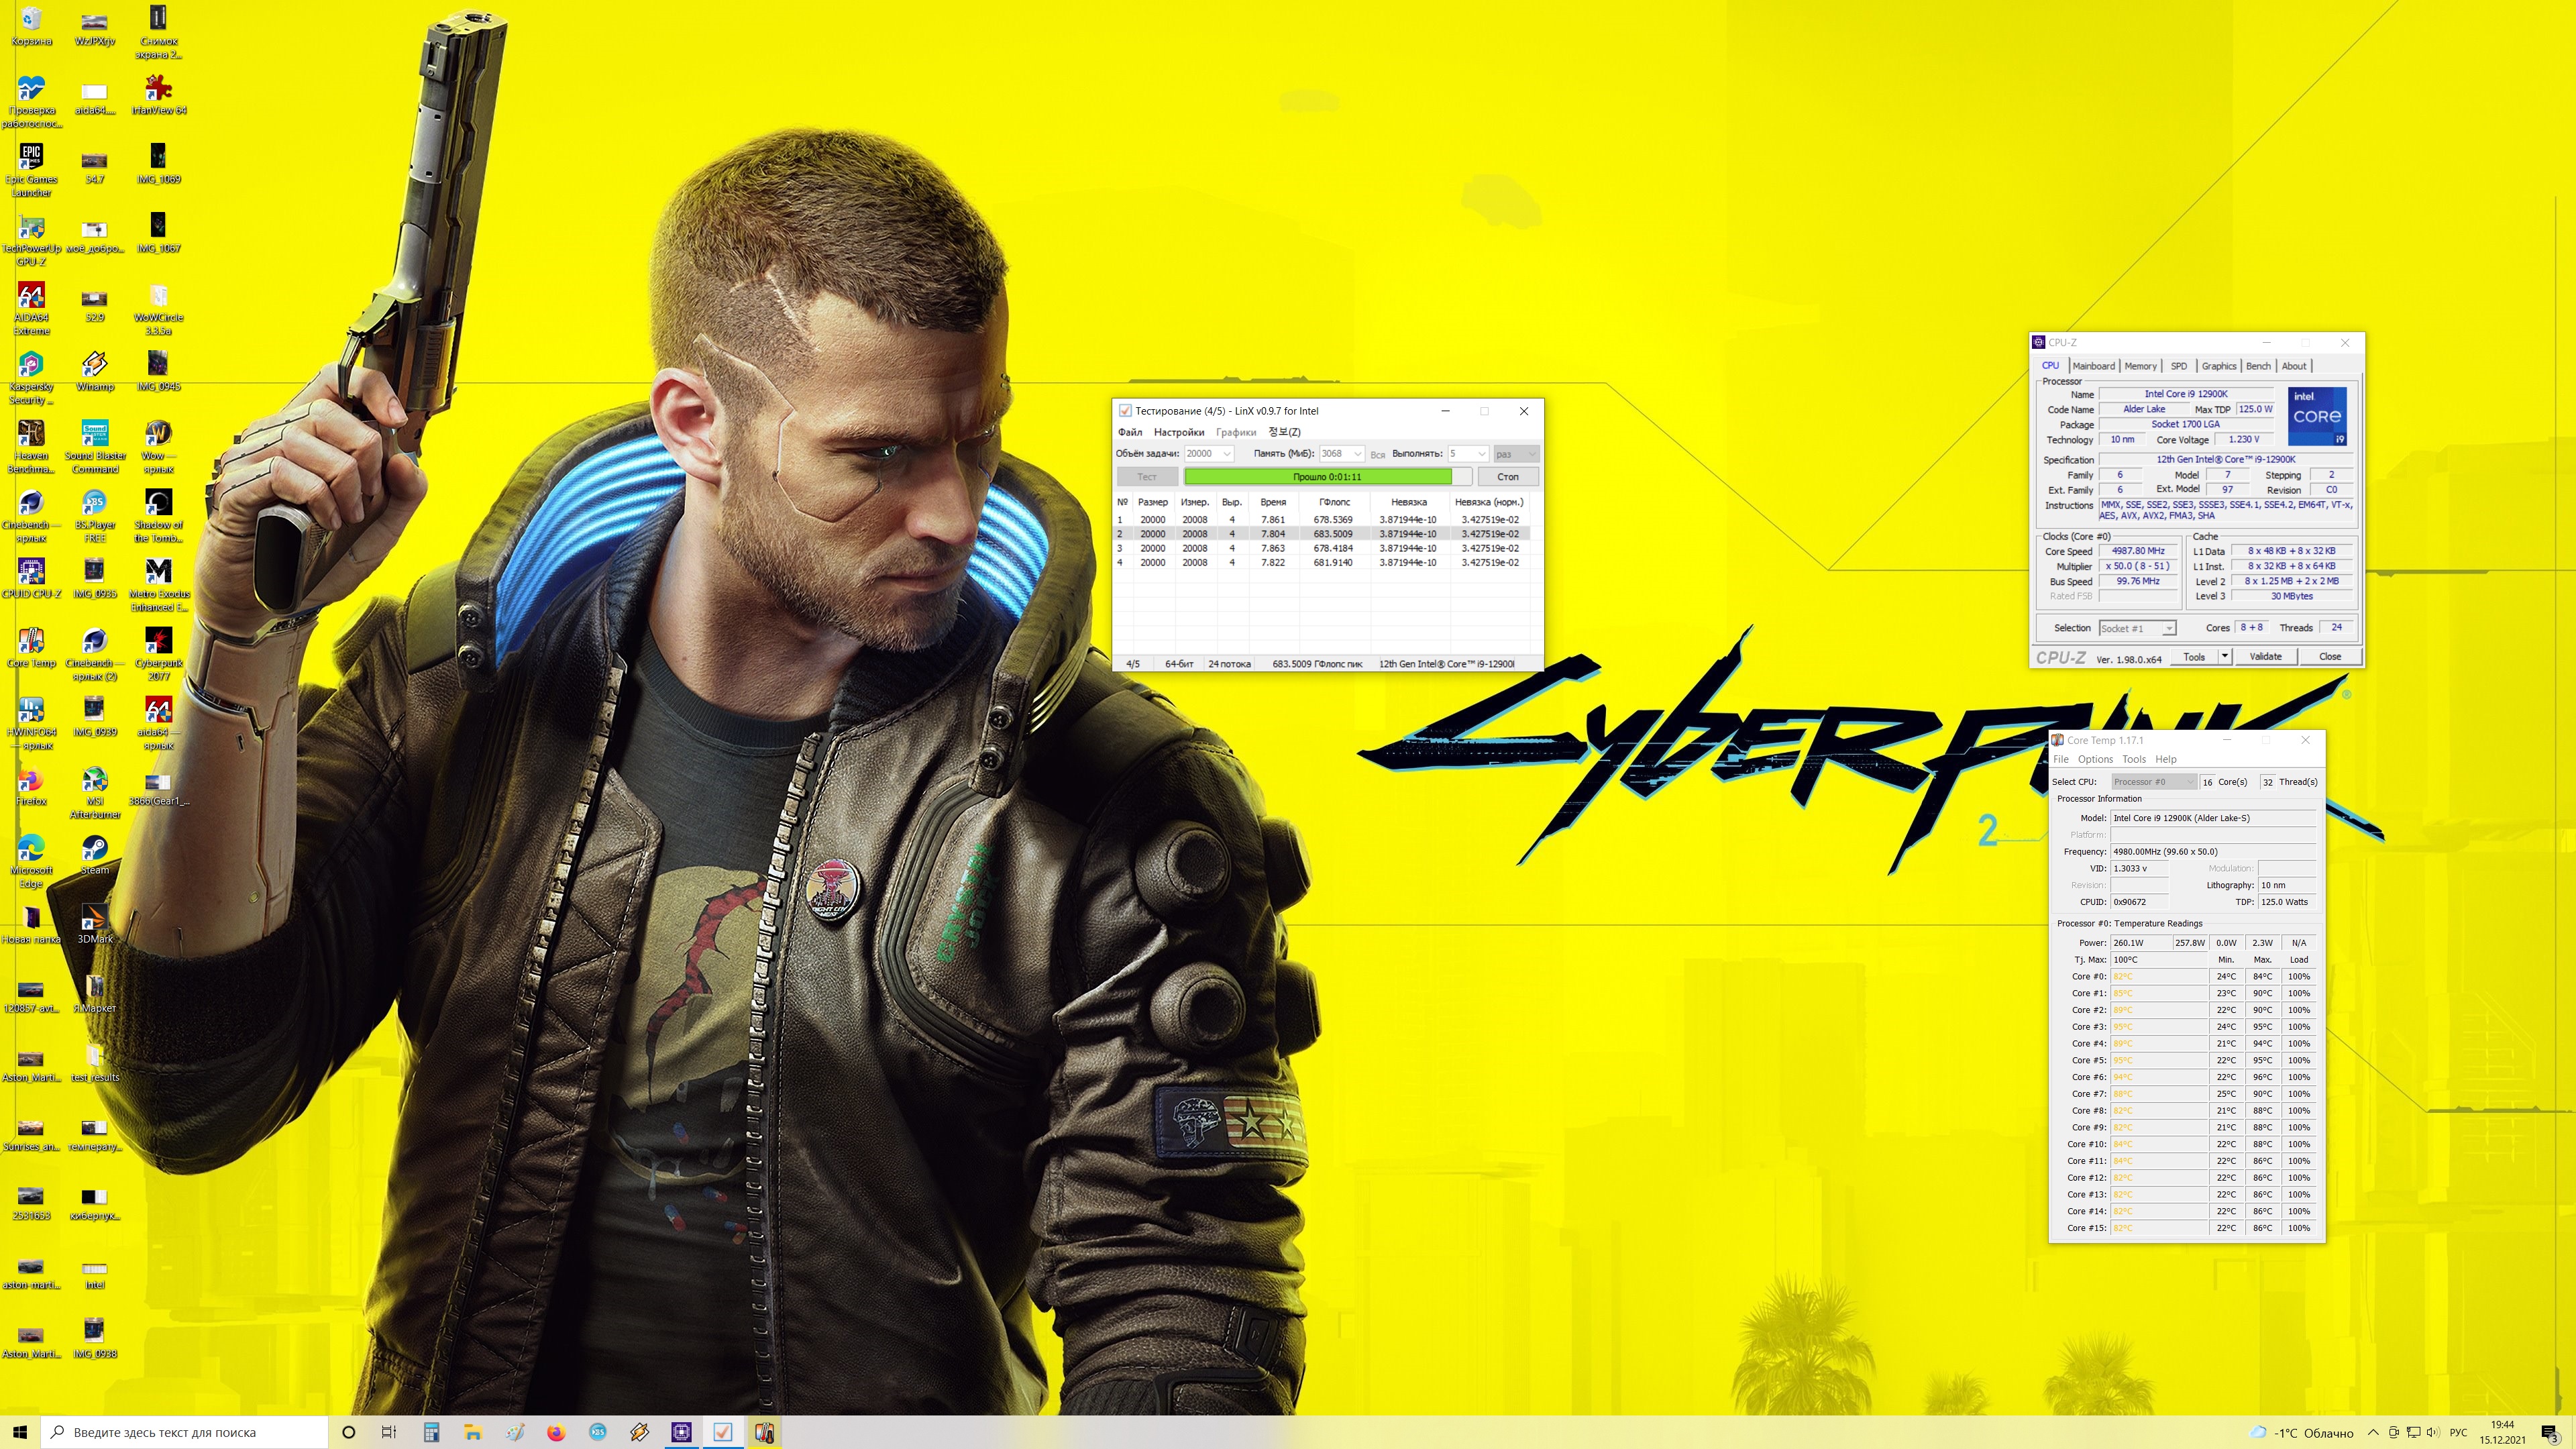The image size is (2576, 1449).
Task: Open AIDA64 Extreme desktop icon
Action: click(31, 297)
